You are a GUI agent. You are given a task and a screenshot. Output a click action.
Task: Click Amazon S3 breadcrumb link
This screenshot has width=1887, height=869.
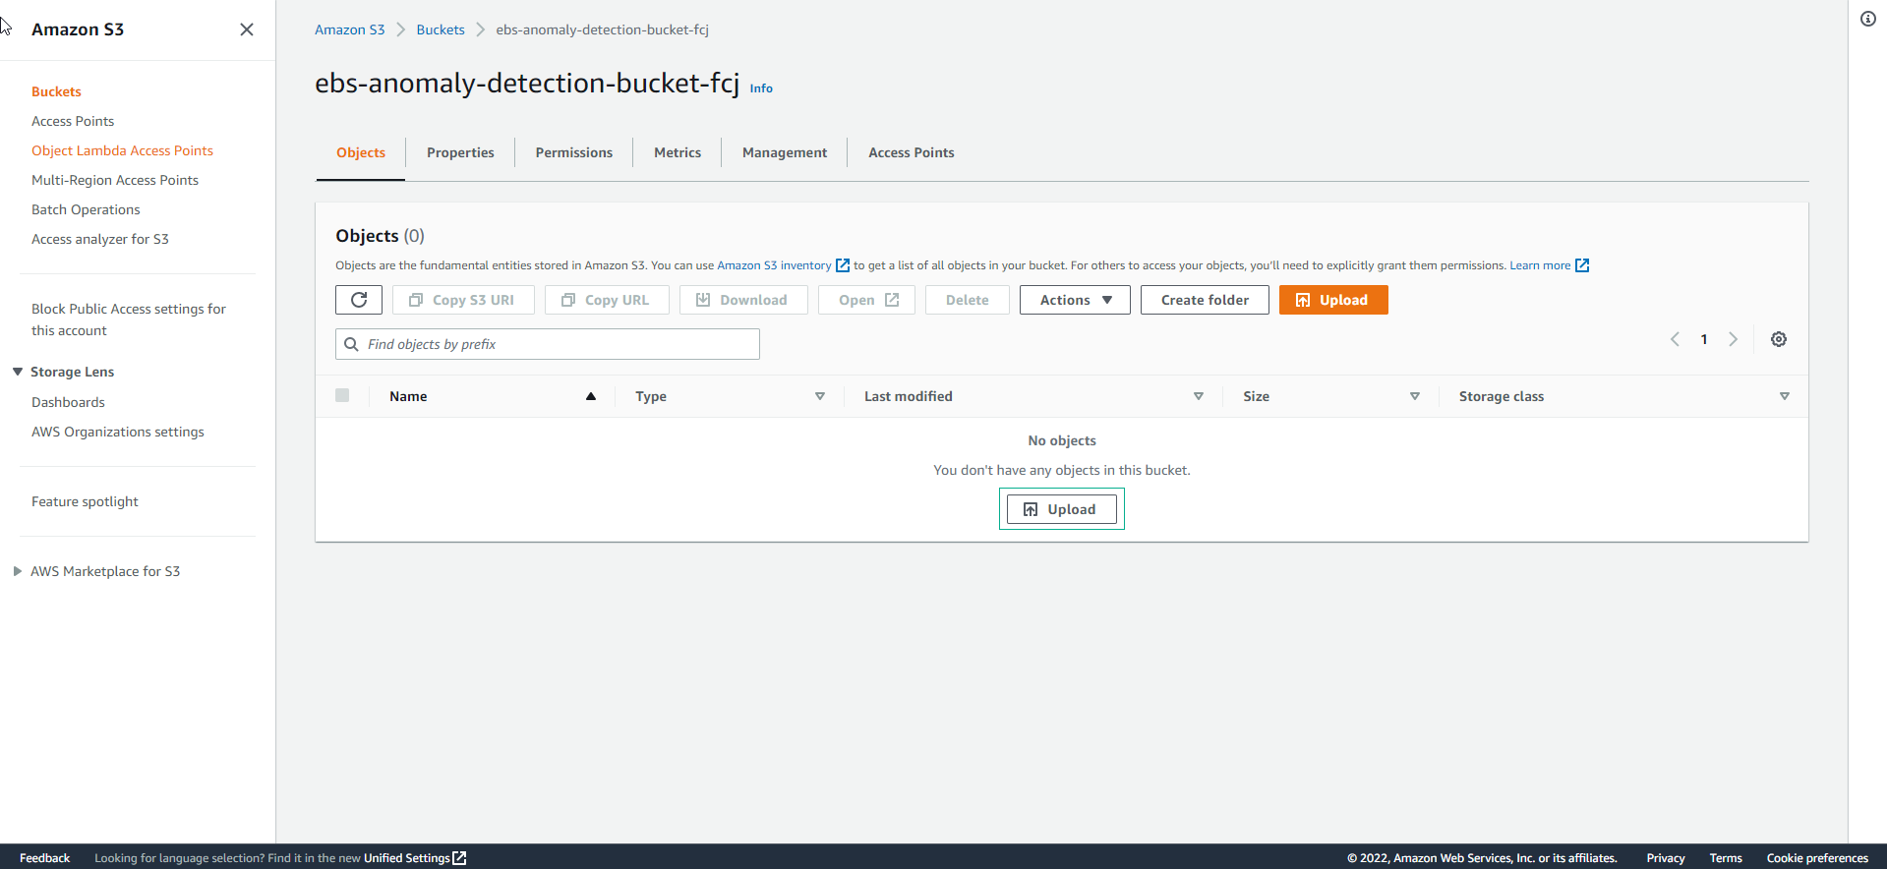click(350, 29)
